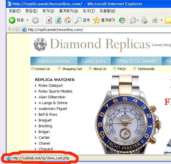Open Breguet category
This screenshot has height=164, width=171.
tap(45, 120)
